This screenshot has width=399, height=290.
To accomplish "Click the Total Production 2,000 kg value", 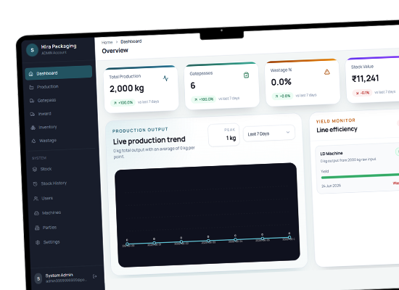I will (127, 88).
